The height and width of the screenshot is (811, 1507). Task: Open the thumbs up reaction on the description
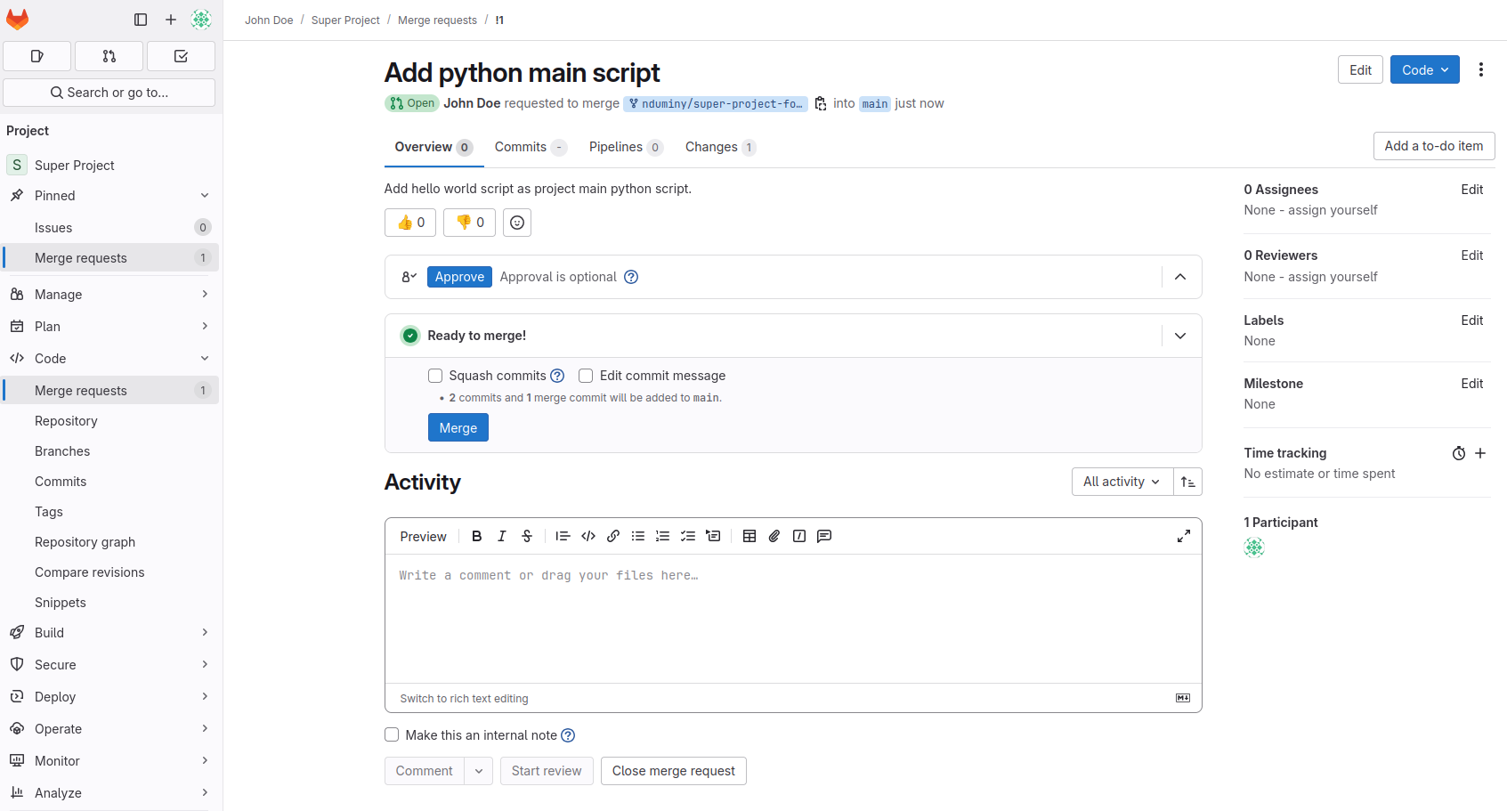click(409, 222)
